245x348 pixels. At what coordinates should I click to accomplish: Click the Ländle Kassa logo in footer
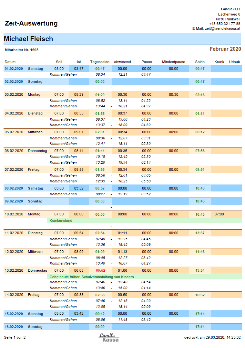coord(109,337)
